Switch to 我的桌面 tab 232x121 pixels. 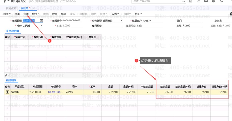click(x=11, y=8)
